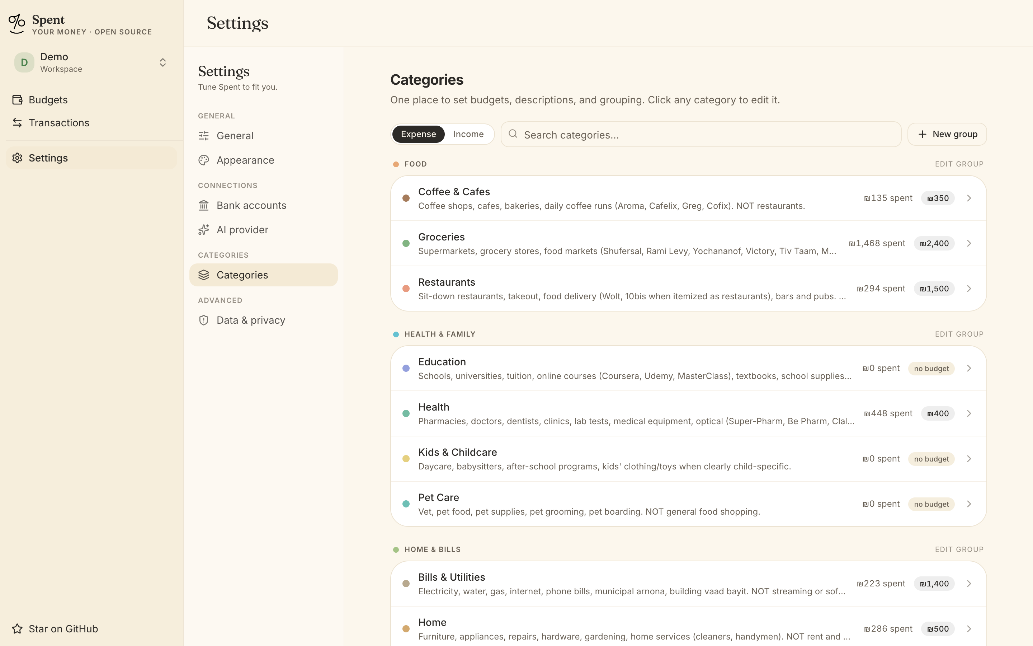This screenshot has width=1033, height=646.
Task: Click the AI provider sparkle icon
Action: click(x=204, y=229)
